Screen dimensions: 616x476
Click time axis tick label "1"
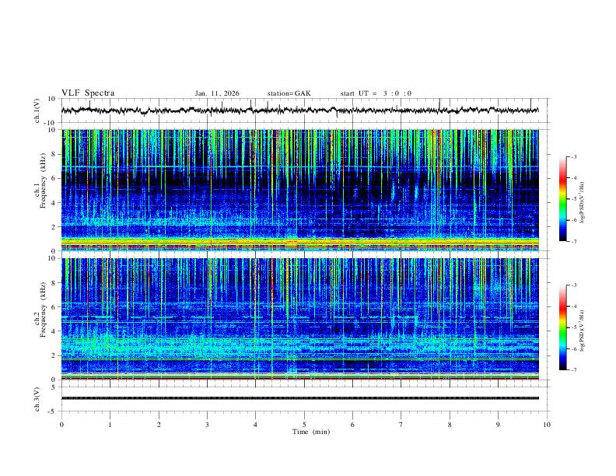tap(110, 425)
